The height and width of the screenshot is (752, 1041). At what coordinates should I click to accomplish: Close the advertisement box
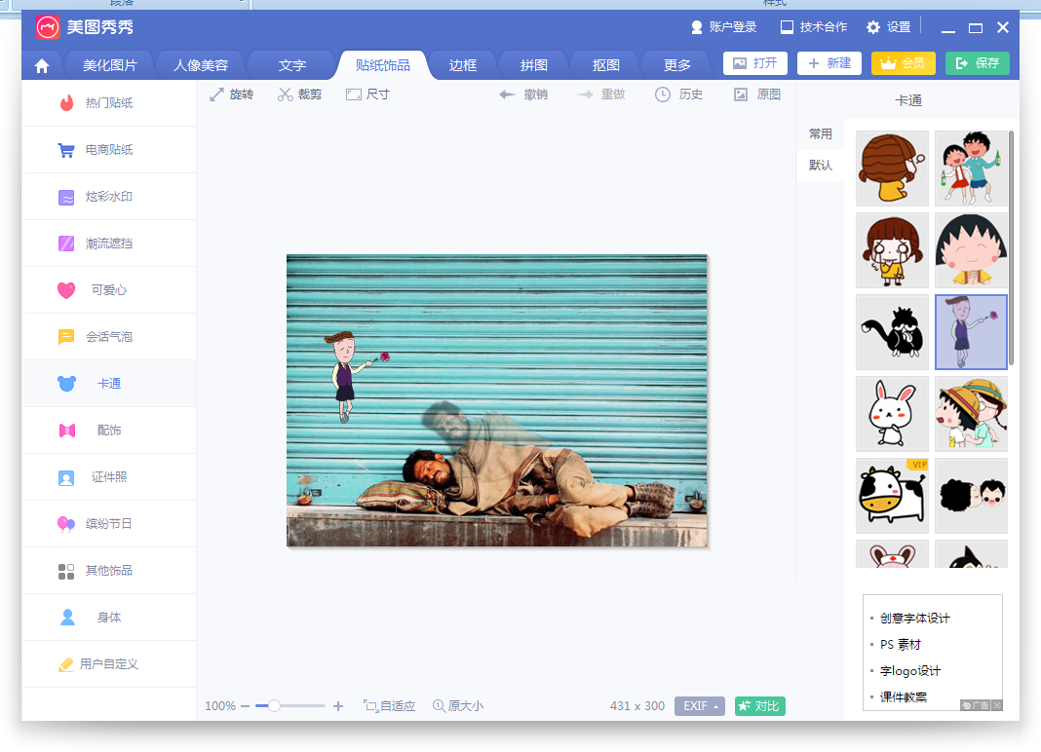pyautogui.click(x=996, y=705)
